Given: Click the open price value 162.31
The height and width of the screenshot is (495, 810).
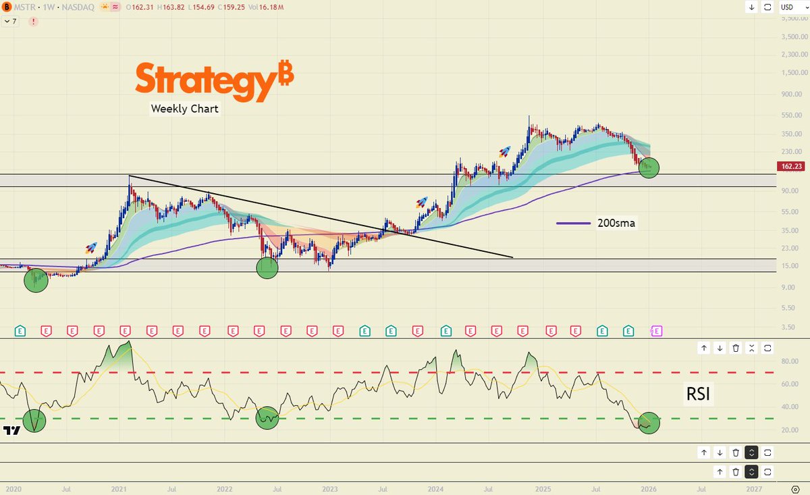Looking at the screenshot, I should [x=142, y=7].
